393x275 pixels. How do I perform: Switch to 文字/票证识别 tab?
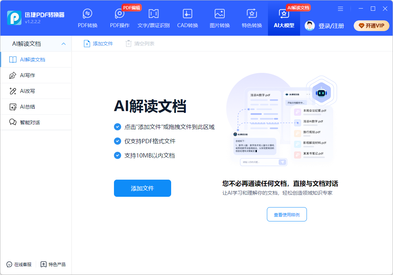tap(153, 18)
